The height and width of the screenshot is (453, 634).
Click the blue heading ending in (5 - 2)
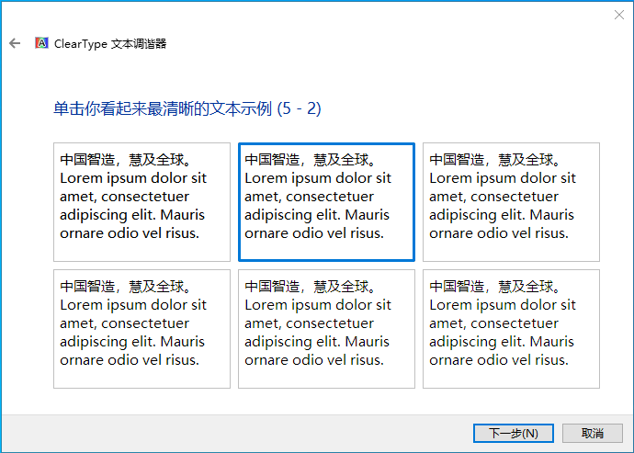click(187, 109)
